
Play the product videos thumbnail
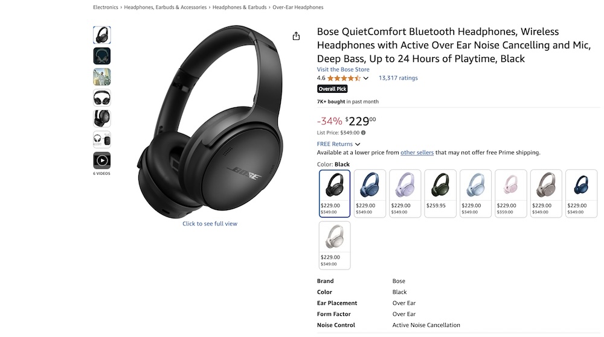101,160
